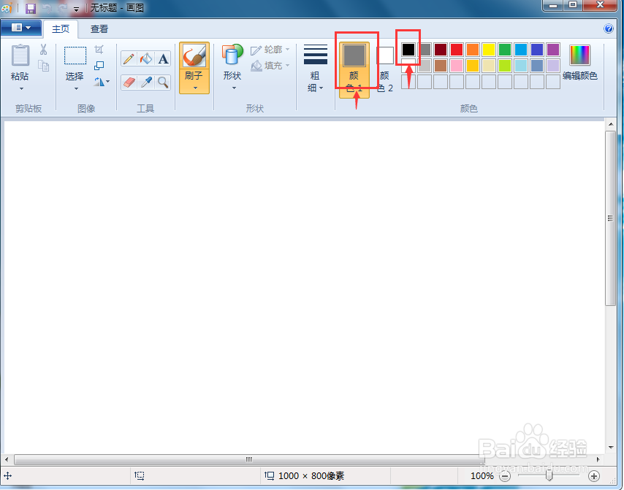624x490 pixels.
Task: Click the rectangular Select tool icon
Action: (75, 55)
